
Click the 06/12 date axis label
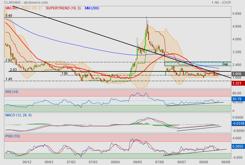[27, 162]
